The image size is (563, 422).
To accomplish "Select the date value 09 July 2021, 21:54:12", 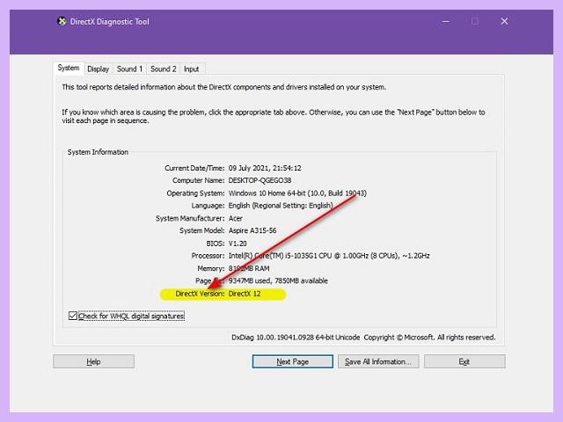I will pos(265,168).
